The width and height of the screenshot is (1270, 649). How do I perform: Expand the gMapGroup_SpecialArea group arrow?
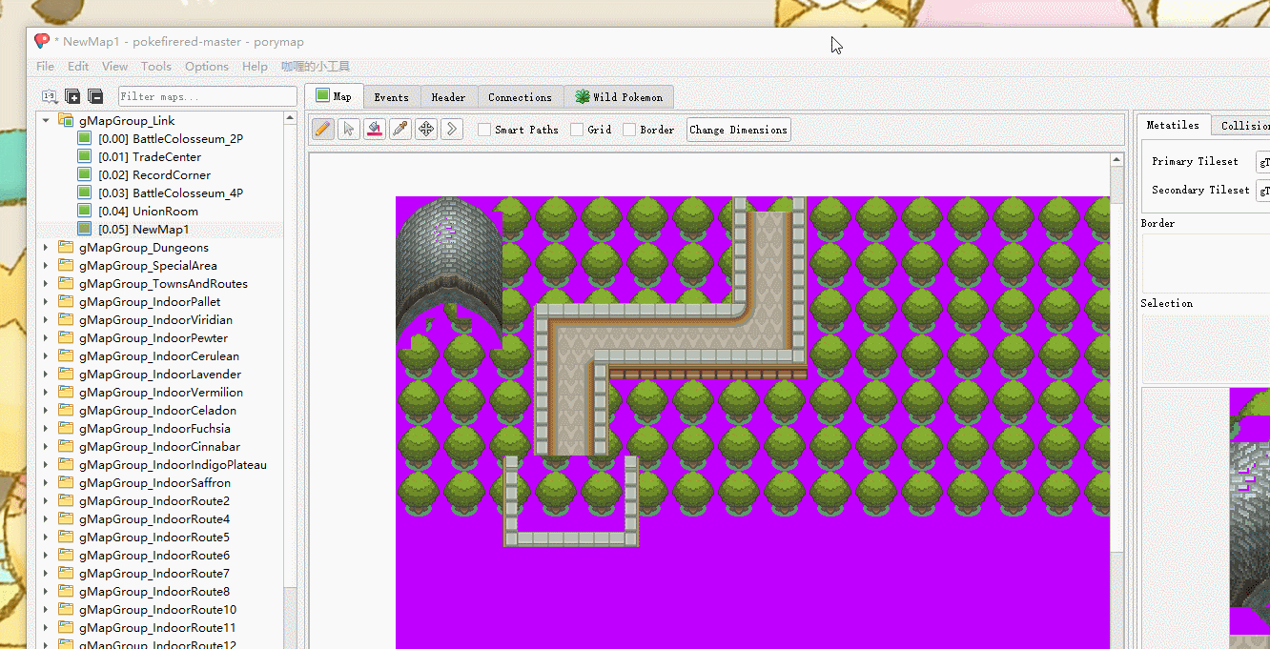(x=45, y=266)
